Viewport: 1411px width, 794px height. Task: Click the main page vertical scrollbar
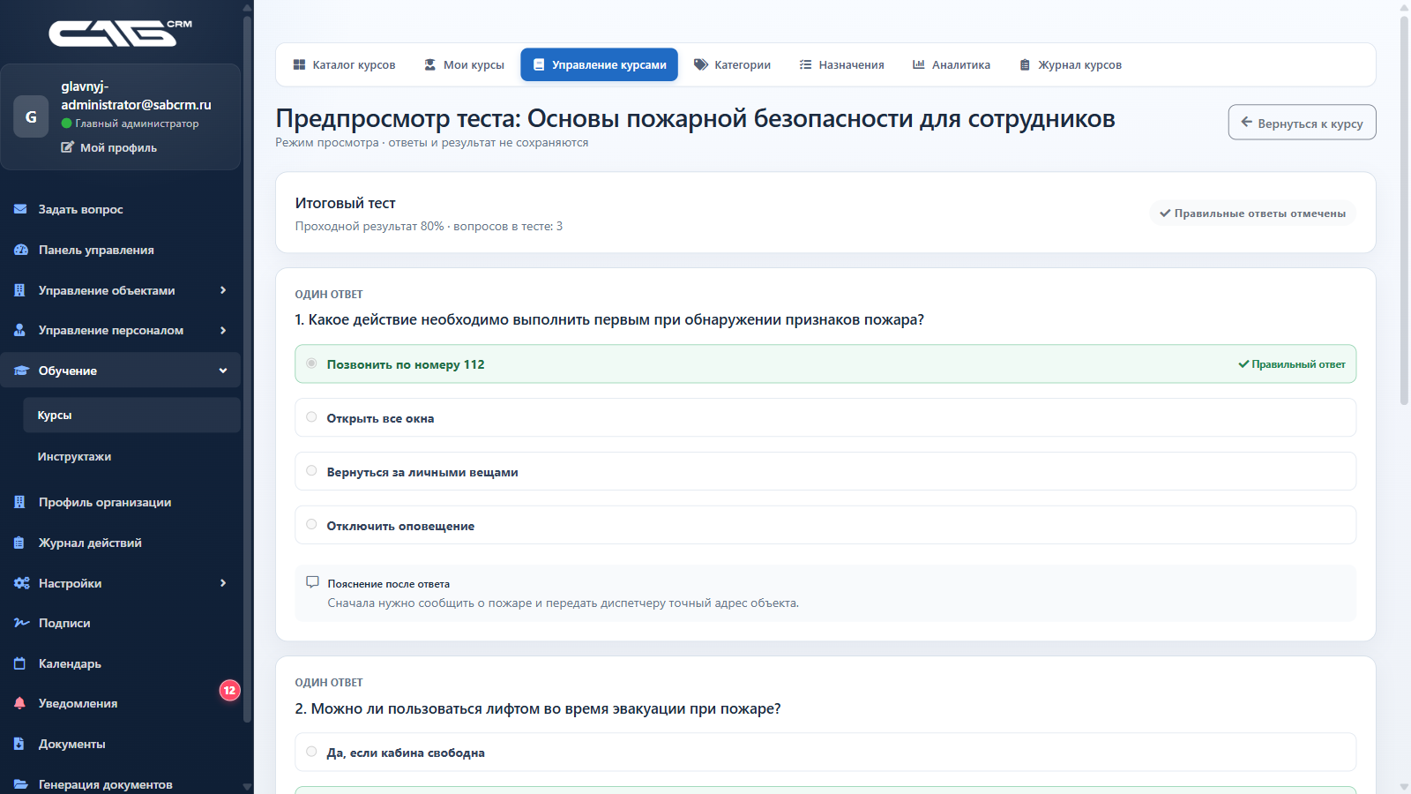(x=1404, y=210)
